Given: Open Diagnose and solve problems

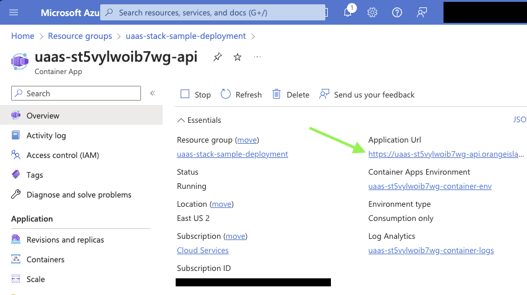Looking at the screenshot, I should (79, 194).
